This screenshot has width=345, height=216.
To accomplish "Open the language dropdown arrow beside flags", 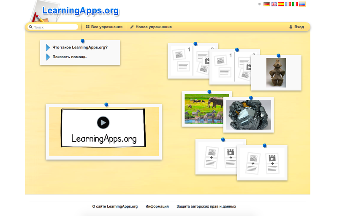I will (259, 4).
